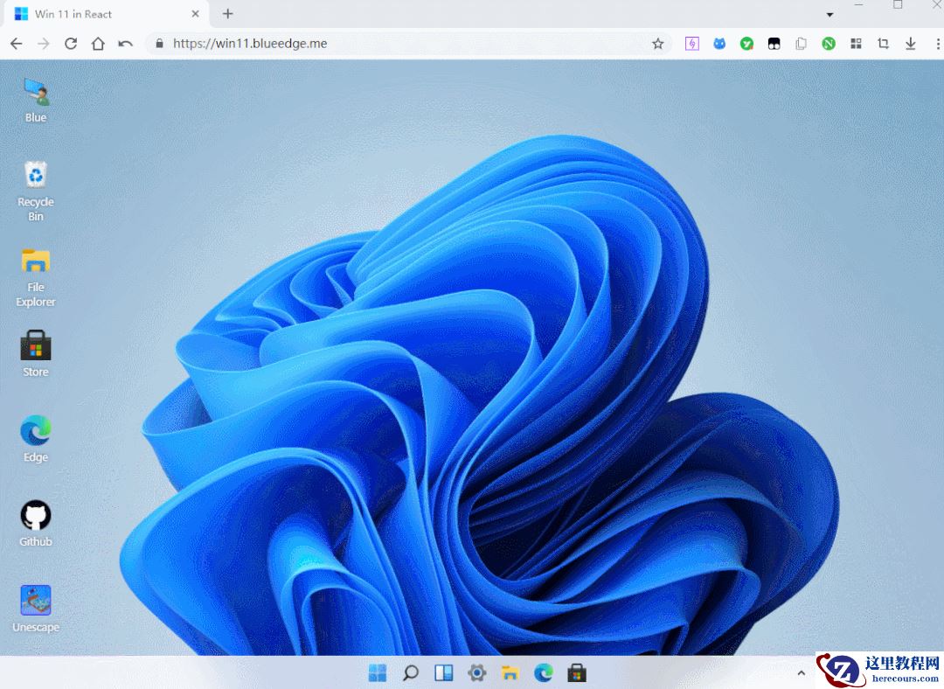Screen dimensions: 944x689
Task: Open the Start menu on the taskbar
Action: [378, 672]
